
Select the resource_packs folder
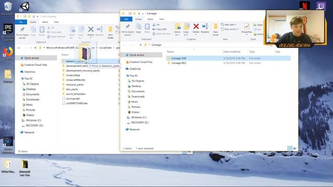74,85
